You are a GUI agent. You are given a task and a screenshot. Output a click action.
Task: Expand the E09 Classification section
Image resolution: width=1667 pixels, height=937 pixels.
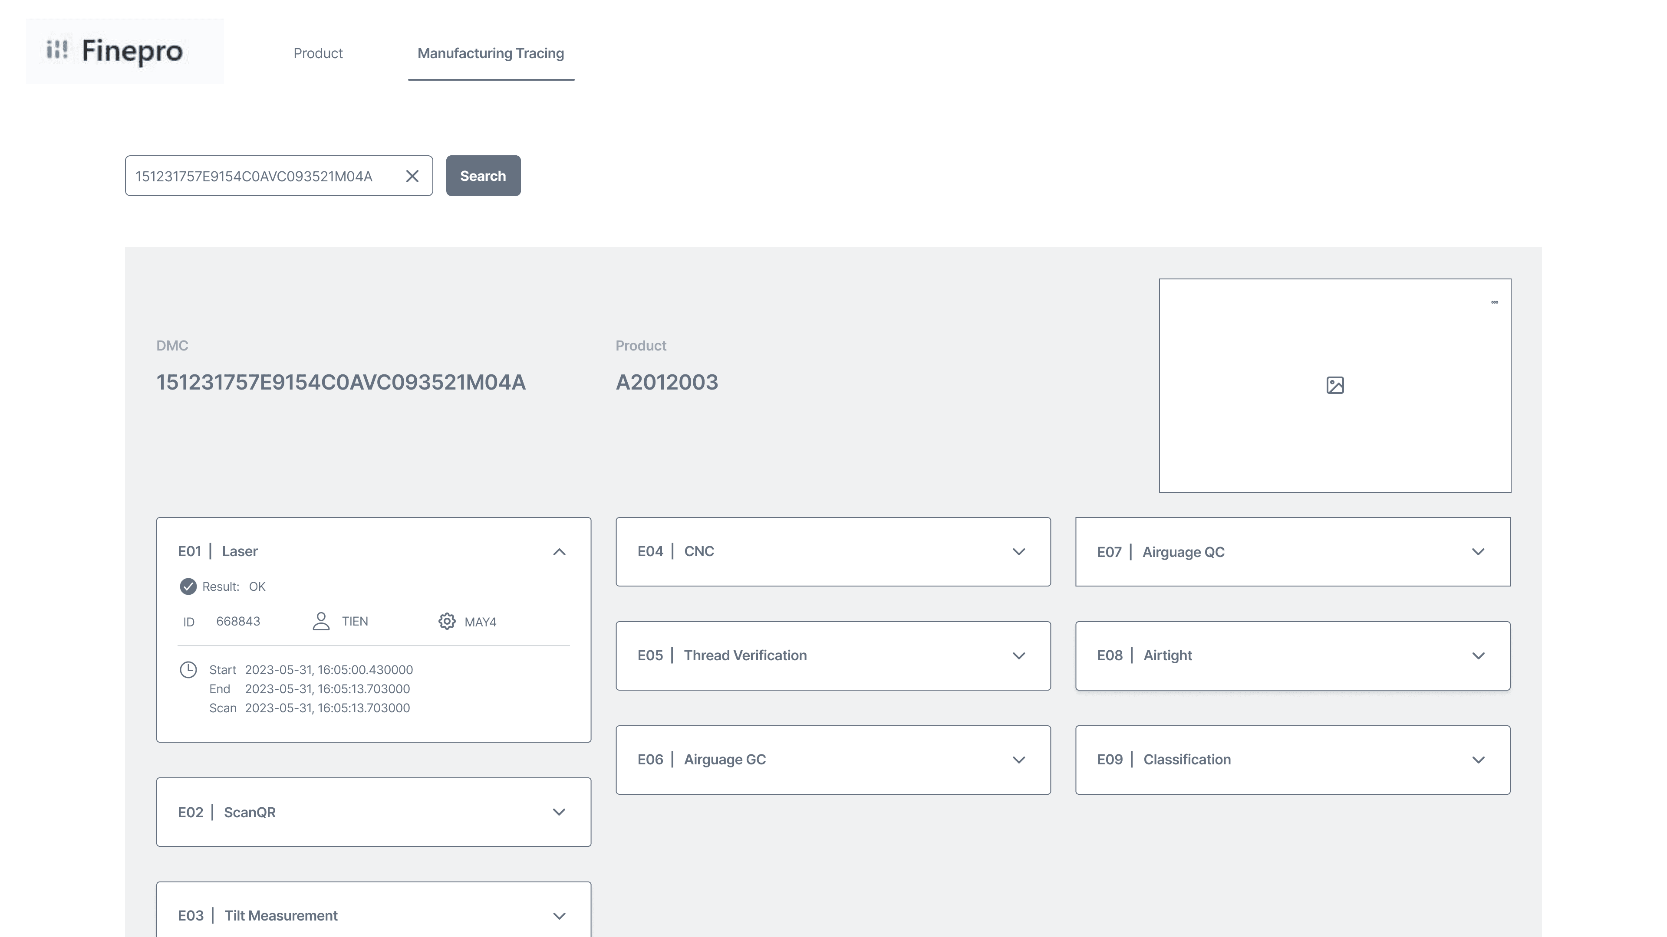coord(1478,760)
